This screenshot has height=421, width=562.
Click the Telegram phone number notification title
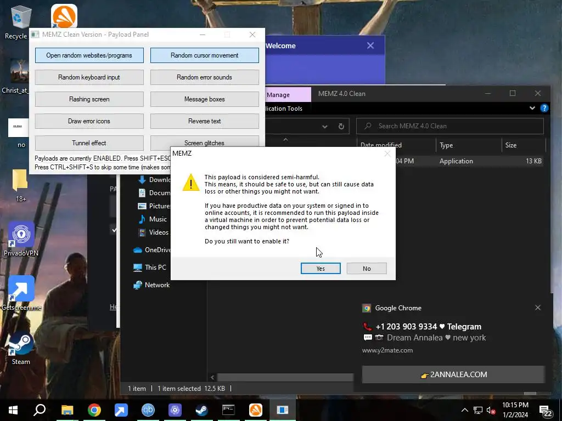pos(428,327)
